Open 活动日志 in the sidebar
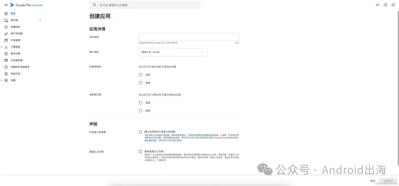The height and width of the screenshot is (186, 399). [15, 74]
